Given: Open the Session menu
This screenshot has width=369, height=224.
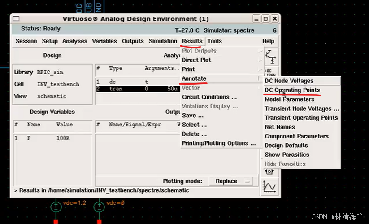Looking at the screenshot, I should (x=26, y=41).
